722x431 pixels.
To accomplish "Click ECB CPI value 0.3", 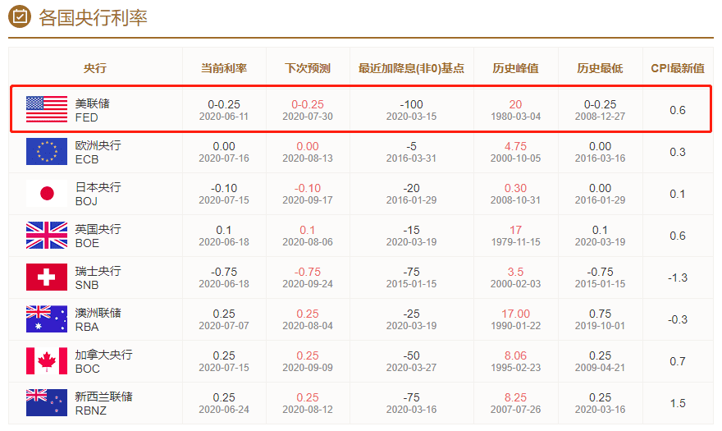I will click(x=678, y=152).
